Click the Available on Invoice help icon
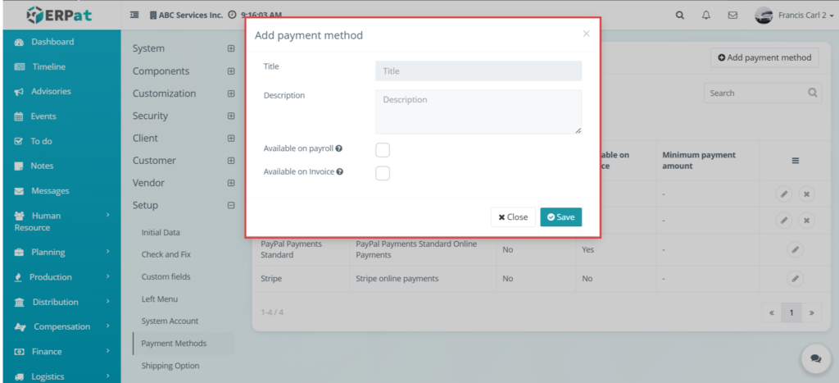The width and height of the screenshot is (839, 383). (340, 172)
